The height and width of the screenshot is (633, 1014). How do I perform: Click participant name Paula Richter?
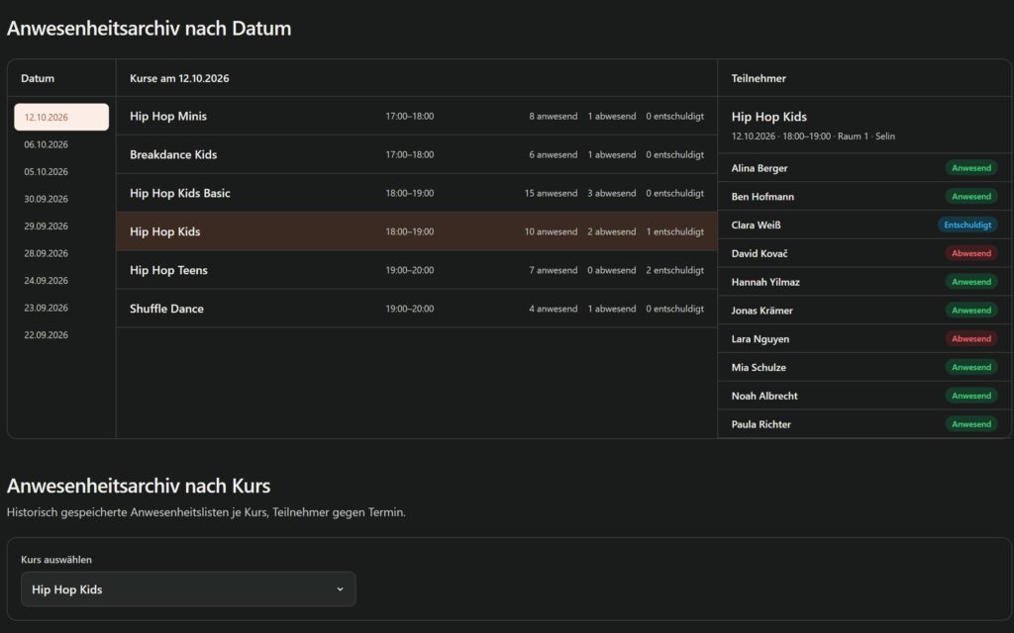pyautogui.click(x=761, y=423)
